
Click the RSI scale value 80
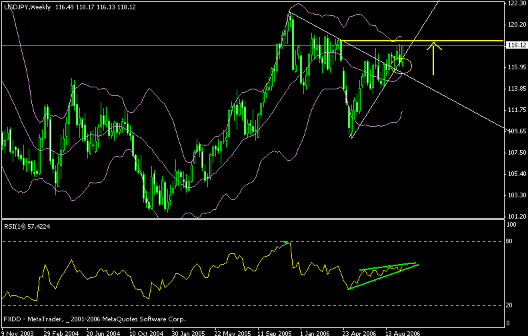tap(509, 241)
